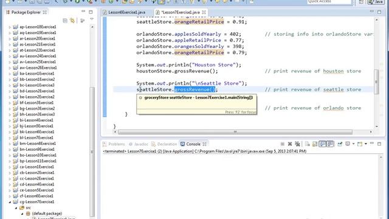Viewport: 389px width, 219px height.
Task: Click the src source folder icon
Action: point(22,207)
